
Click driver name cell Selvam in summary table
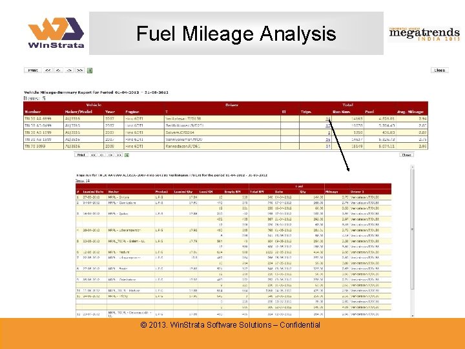[x=222, y=132]
